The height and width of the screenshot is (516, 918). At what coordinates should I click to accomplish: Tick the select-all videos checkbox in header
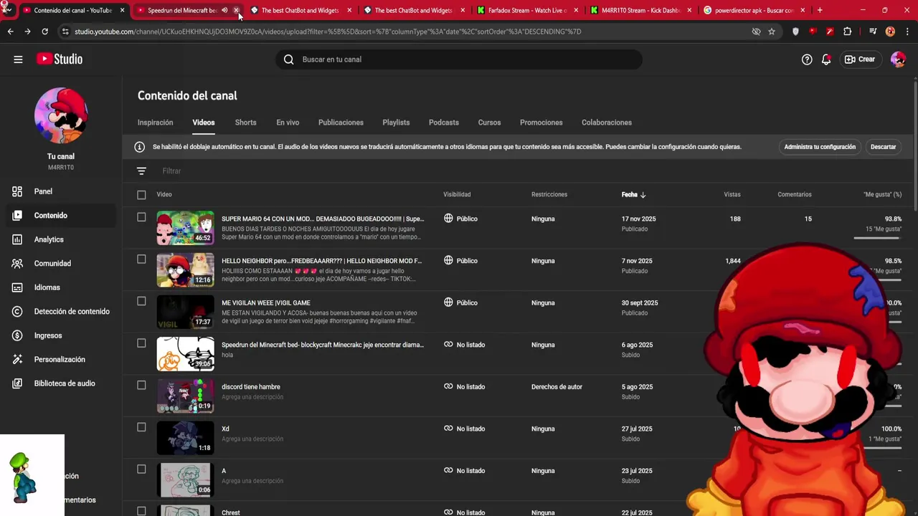click(x=141, y=195)
